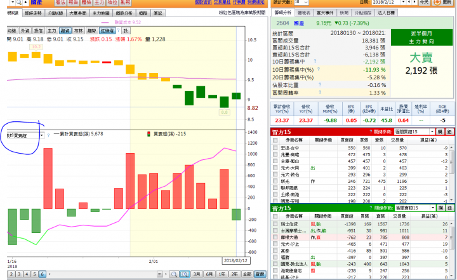
Task: Open the 區間買超15 dropdown in buyer panel
Action: (432, 132)
